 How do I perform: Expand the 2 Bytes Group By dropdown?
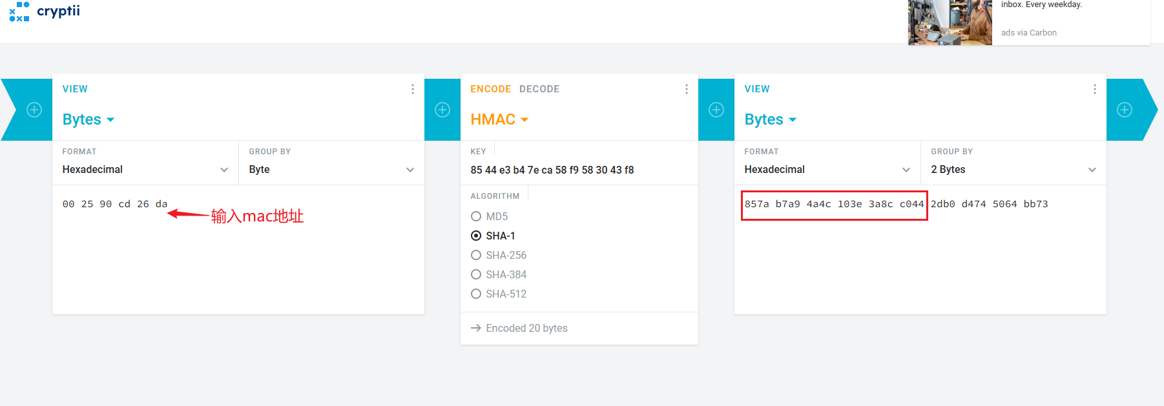point(1013,169)
